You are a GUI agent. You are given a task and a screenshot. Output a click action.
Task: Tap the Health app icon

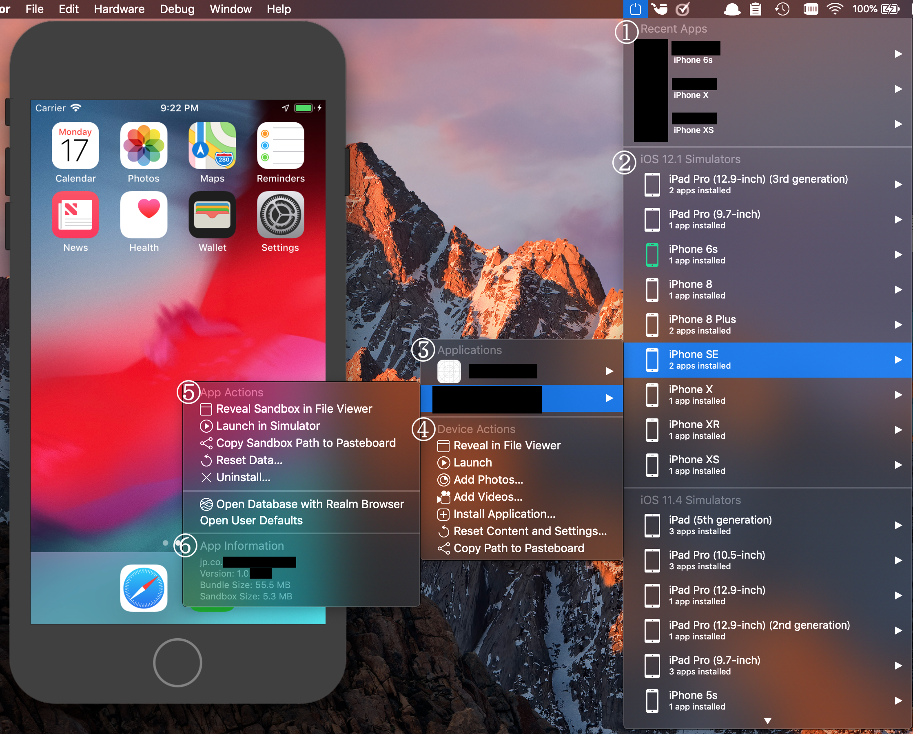coord(144,214)
